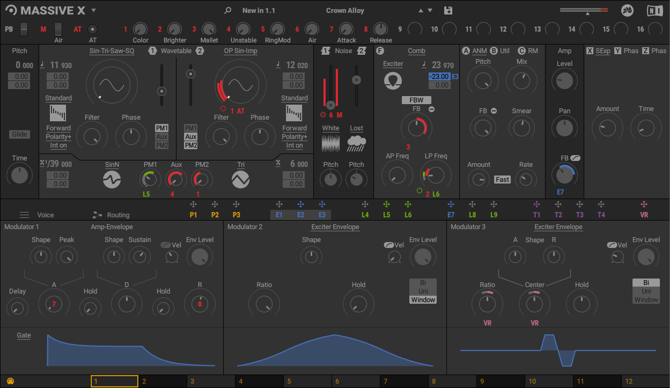Toggle the Vel switch in Modulator 1
670x388 pixels.
tap(165, 245)
